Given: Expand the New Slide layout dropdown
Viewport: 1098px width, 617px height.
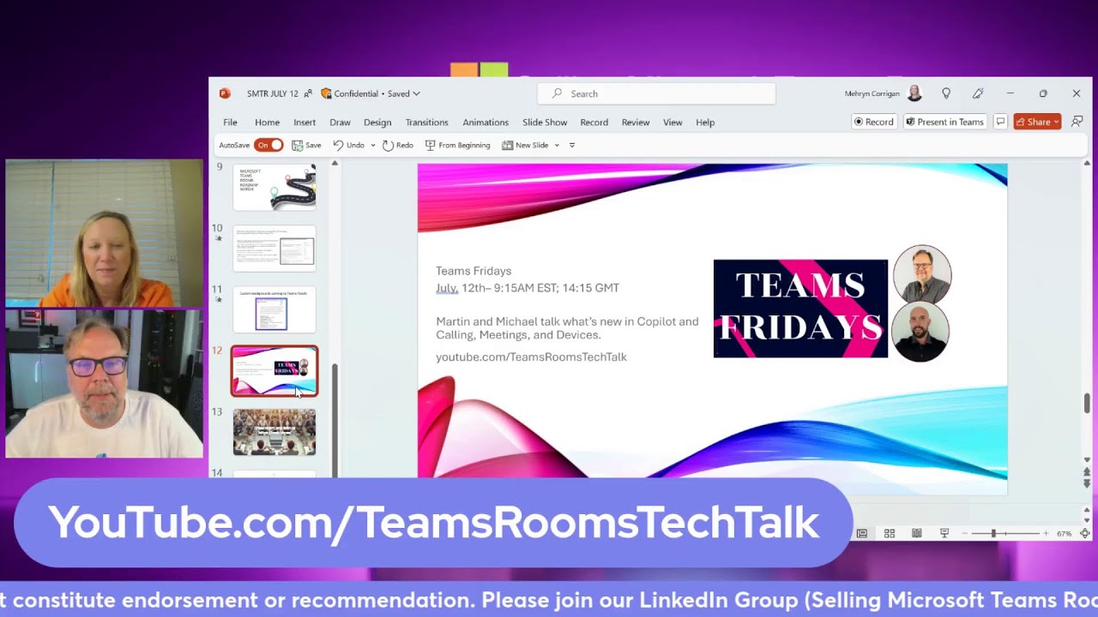Looking at the screenshot, I should point(557,145).
